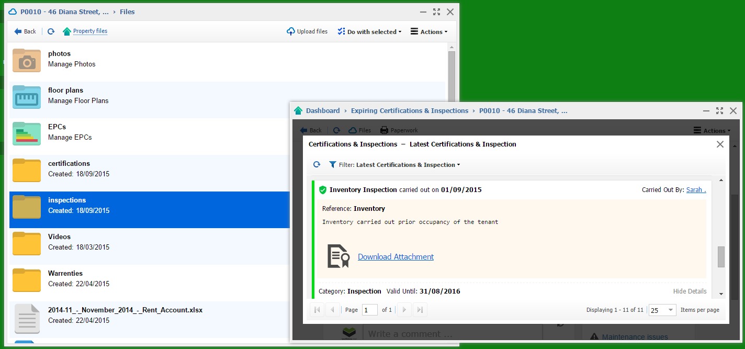Image resolution: width=745 pixels, height=349 pixels.
Task: Click the page number input field
Action: coord(369,310)
